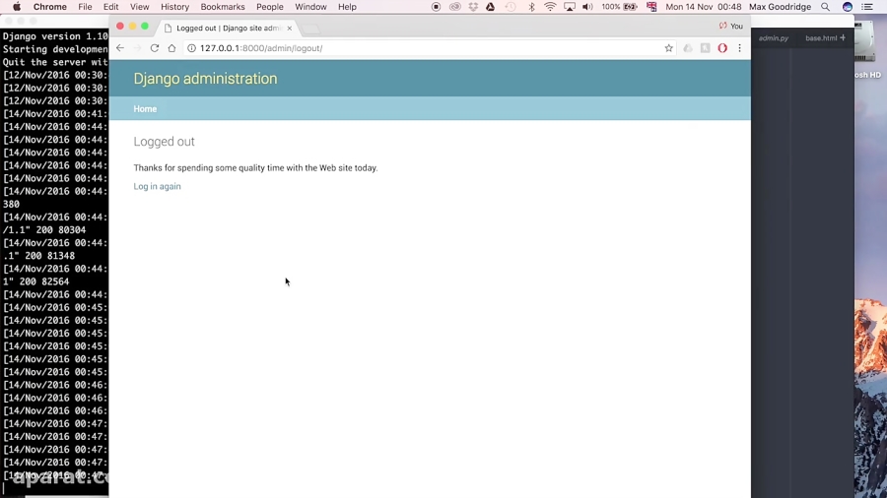This screenshot has height=498, width=887.
Task: Click '/1.1" 200 80304' line in Terminal
Action: point(44,229)
